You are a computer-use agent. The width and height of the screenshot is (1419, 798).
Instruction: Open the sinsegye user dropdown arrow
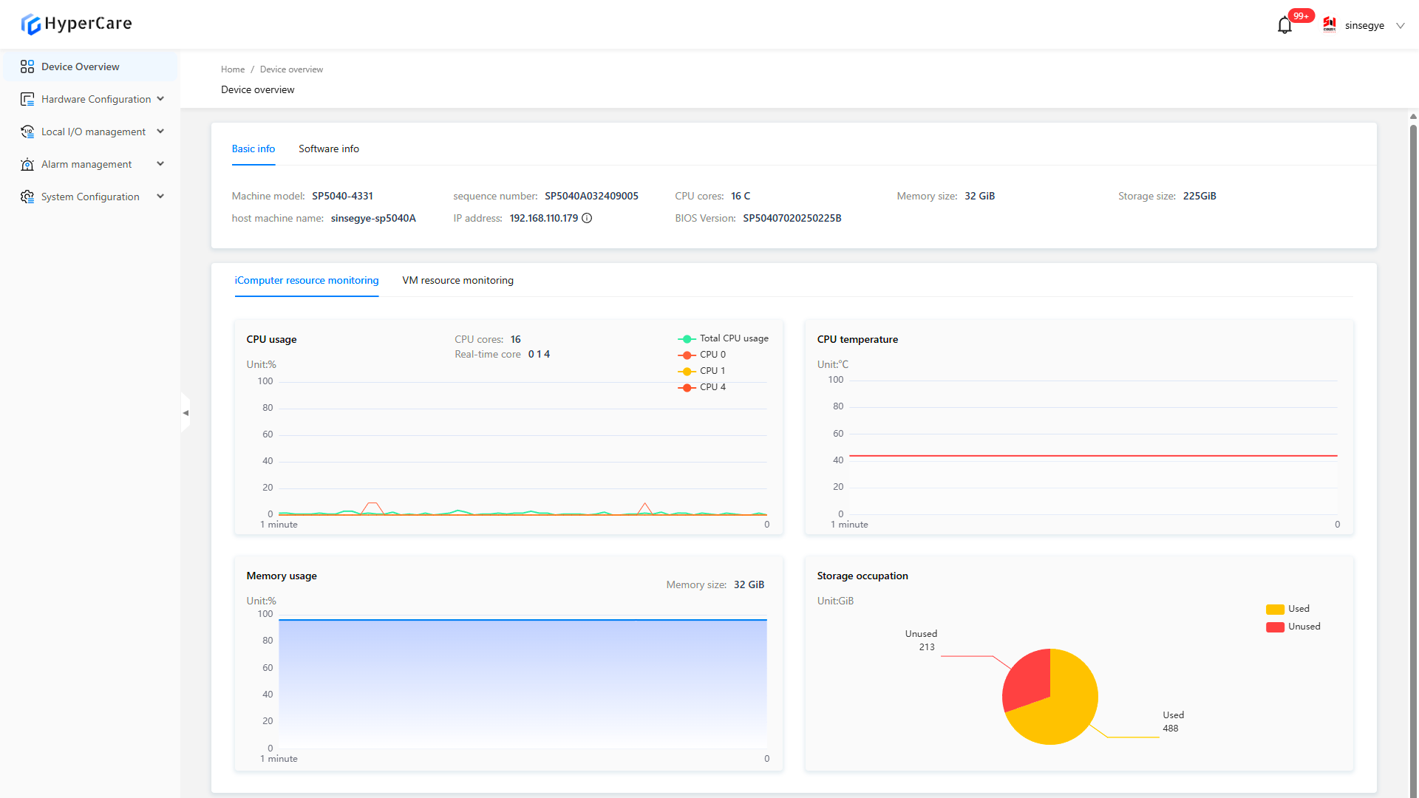pyautogui.click(x=1400, y=26)
